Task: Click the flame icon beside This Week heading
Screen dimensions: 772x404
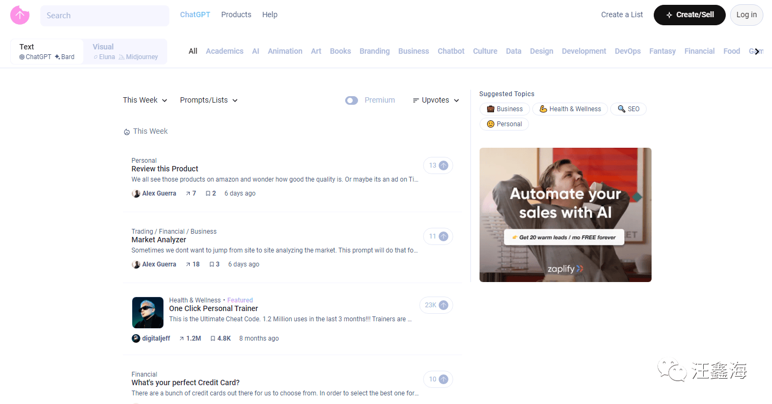Action: point(127,132)
